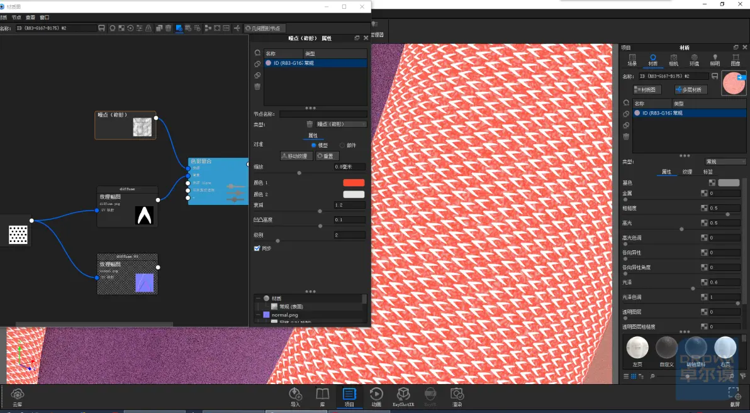This screenshot has height=413, width=750.
Task: Click the texture checker icon beside 金属
Action: click(704, 193)
